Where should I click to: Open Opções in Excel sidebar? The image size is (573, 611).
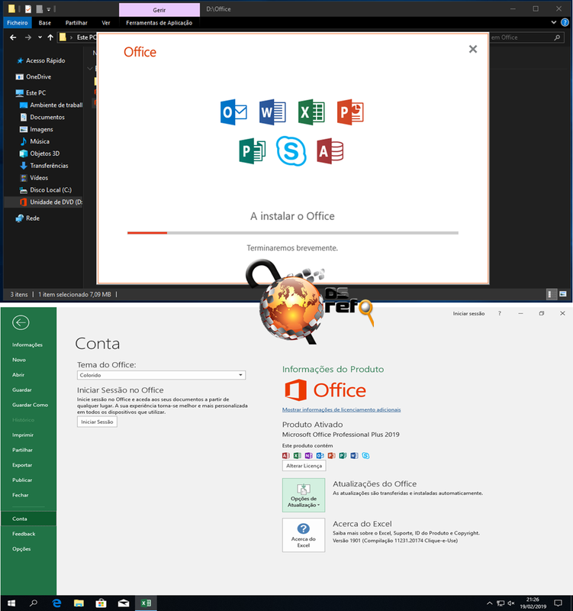click(x=21, y=549)
